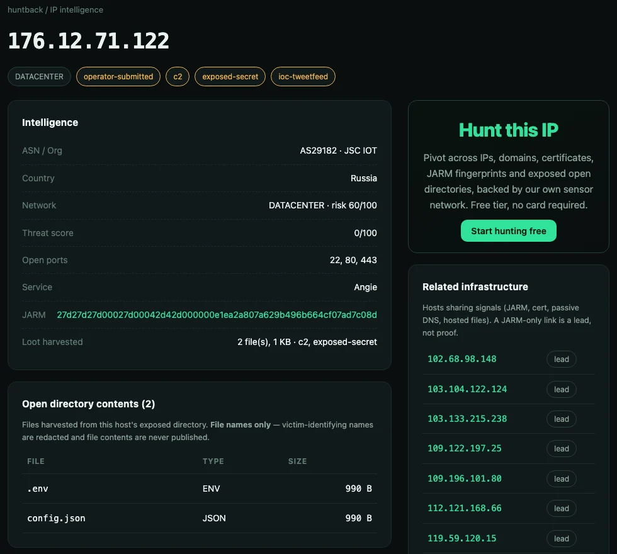Image resolution: width=617 pixels, height=554 pixels.
Task: Click the TYPE column header
Action: pyautogui.click(x=213, y=461)
